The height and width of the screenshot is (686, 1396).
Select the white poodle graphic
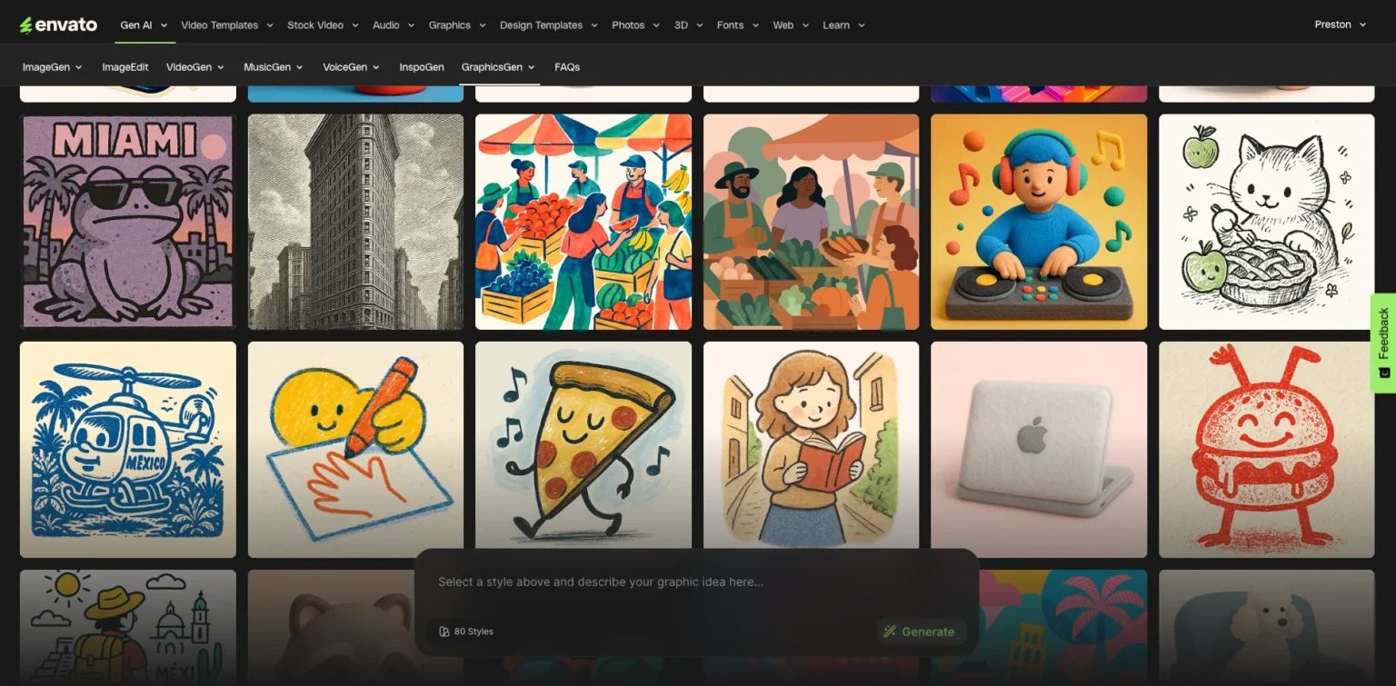coord(1267,628)
